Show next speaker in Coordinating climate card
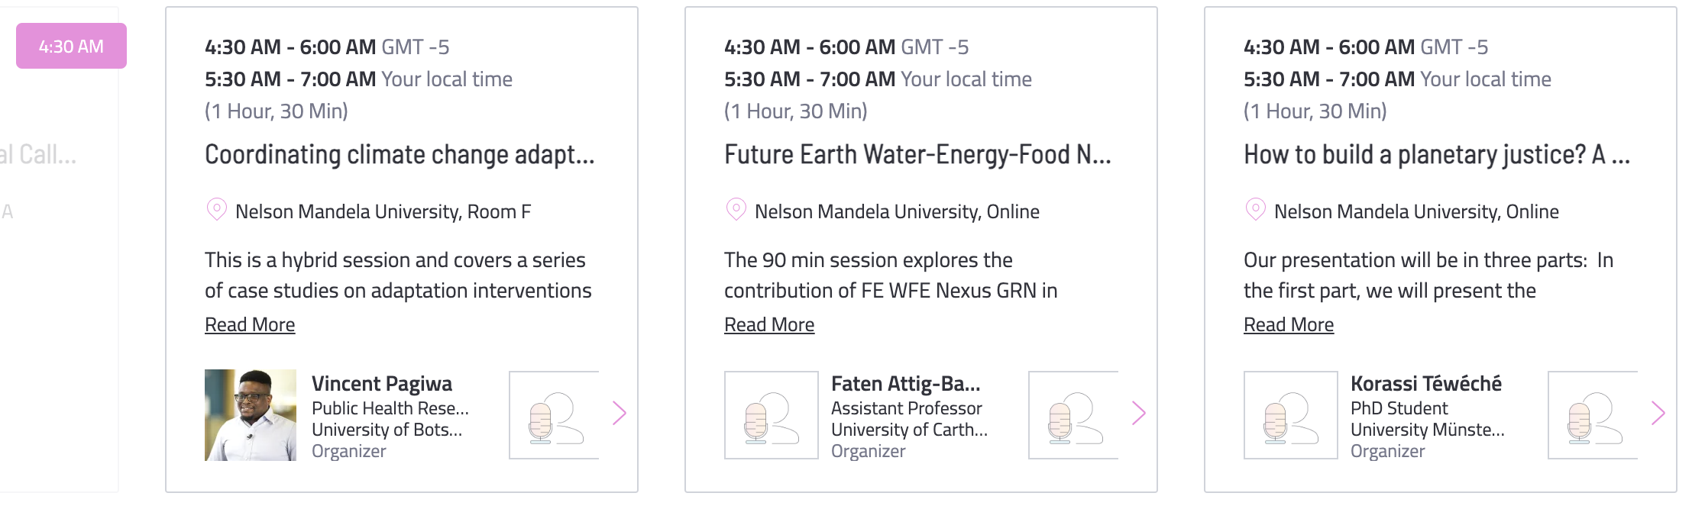The height and width of the screenshot is (522, 1705). pyautogui.click(x=620, y=414)
